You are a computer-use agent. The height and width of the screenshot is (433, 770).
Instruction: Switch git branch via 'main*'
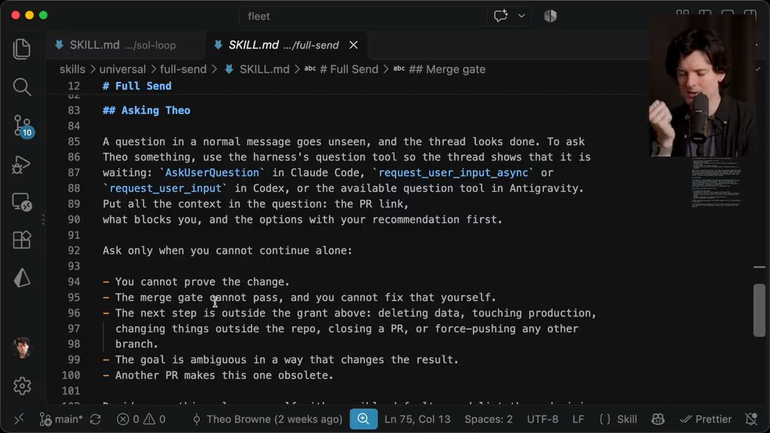click(61, 419)
